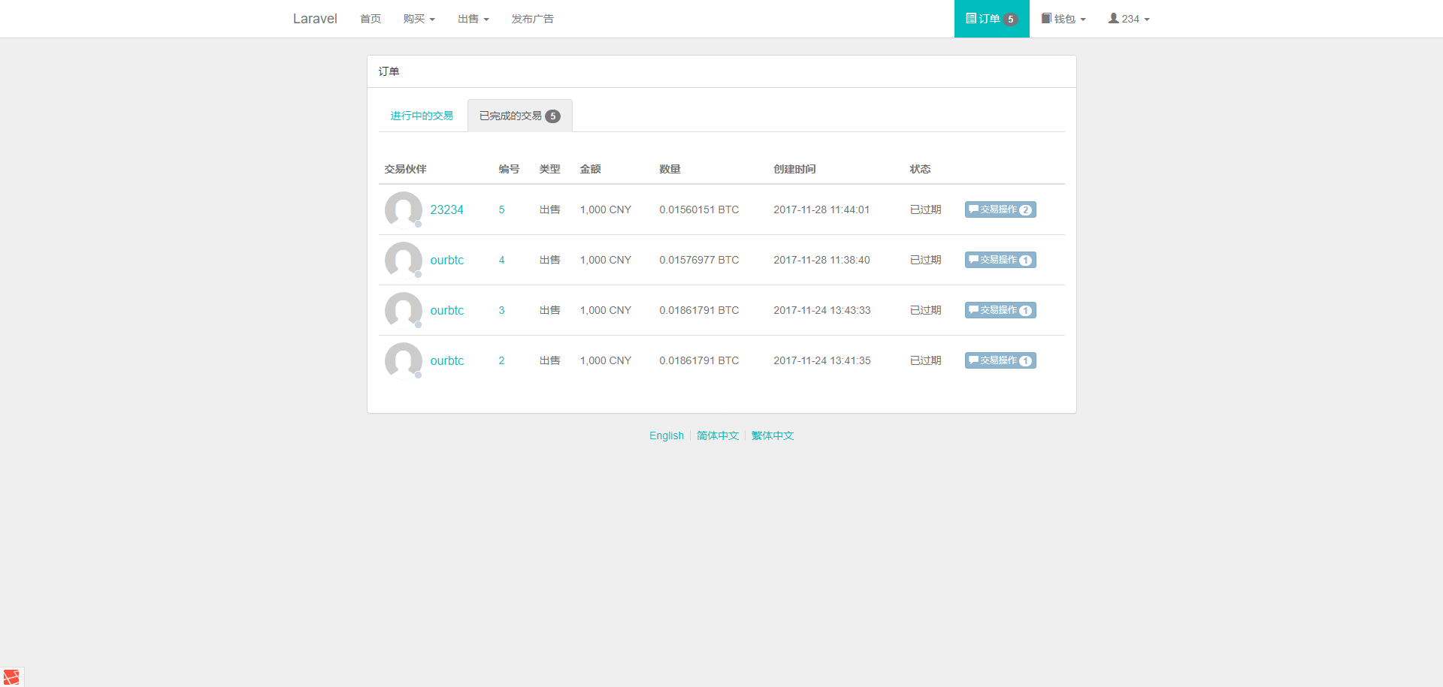Expand the 出售 dropdown menu

pos(473,19)
